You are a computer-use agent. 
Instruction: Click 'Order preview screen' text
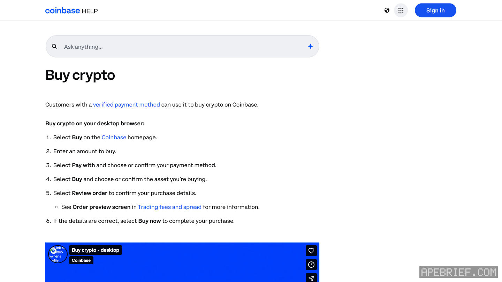[x=101, y=207]
